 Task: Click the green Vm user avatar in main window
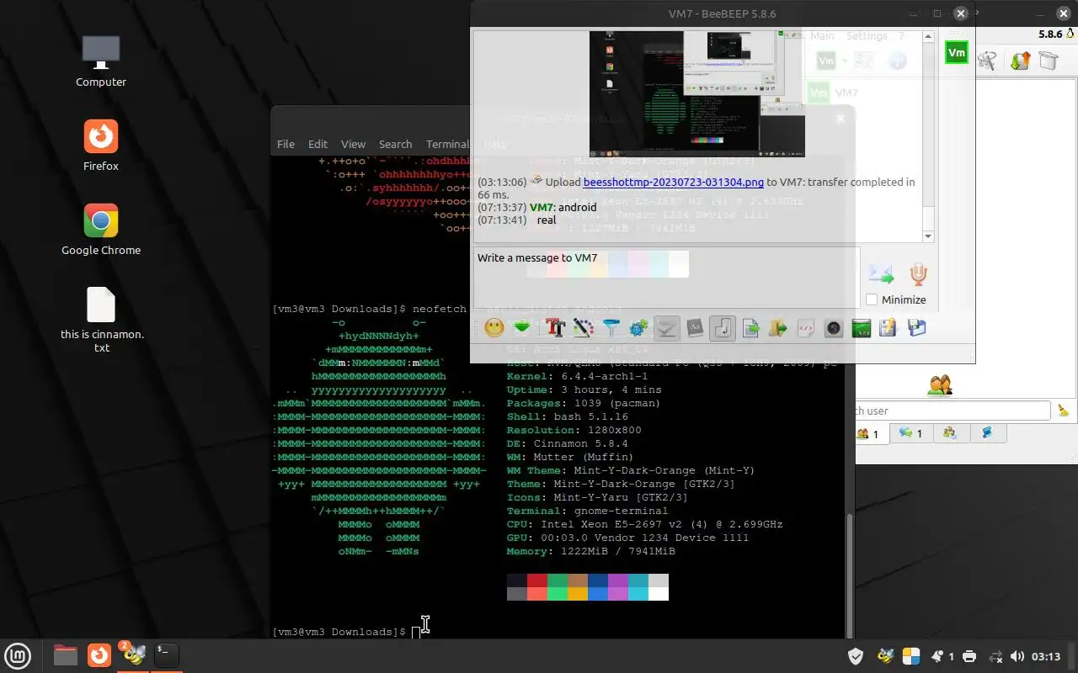(957, 53)
